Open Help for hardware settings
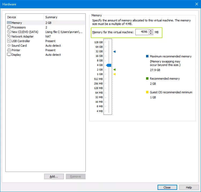This screenshot has width=201, height=192. point(189,187)
